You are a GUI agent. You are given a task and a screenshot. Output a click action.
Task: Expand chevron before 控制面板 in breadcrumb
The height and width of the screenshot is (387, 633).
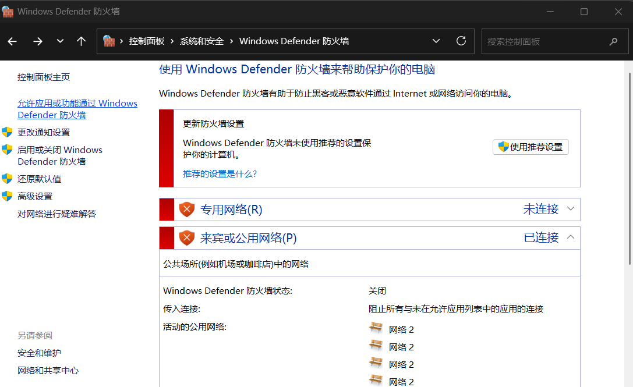click(x=121, y=41)
